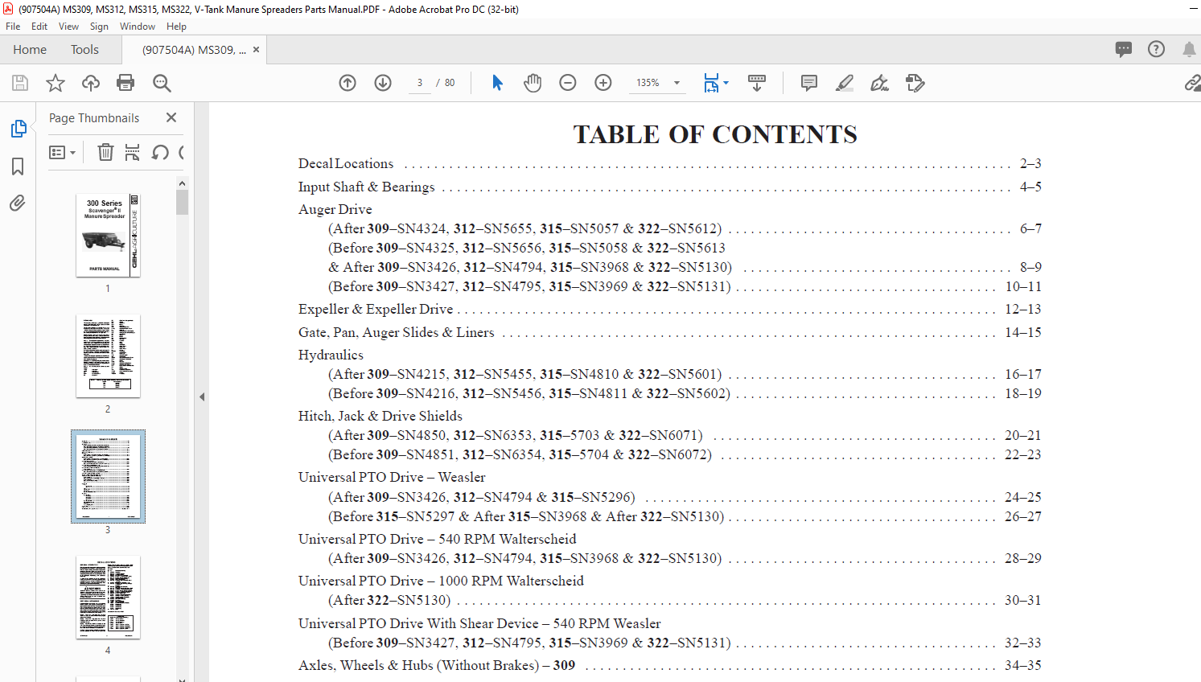Open the stamp tool
The width and height of the screenshot is (1201, 682).
[915, 83]
